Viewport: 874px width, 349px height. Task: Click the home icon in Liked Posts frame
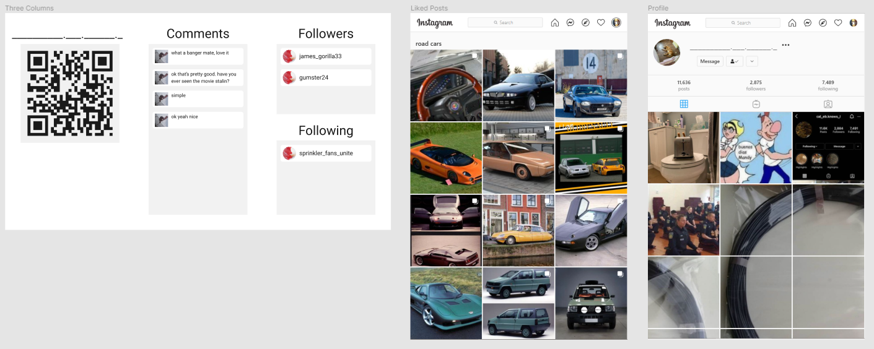(554, 23)
